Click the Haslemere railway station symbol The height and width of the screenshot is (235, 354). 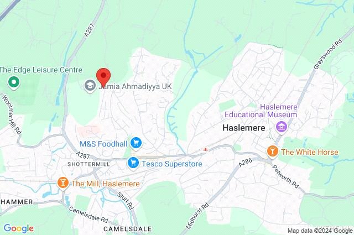(x=205, y=149)
